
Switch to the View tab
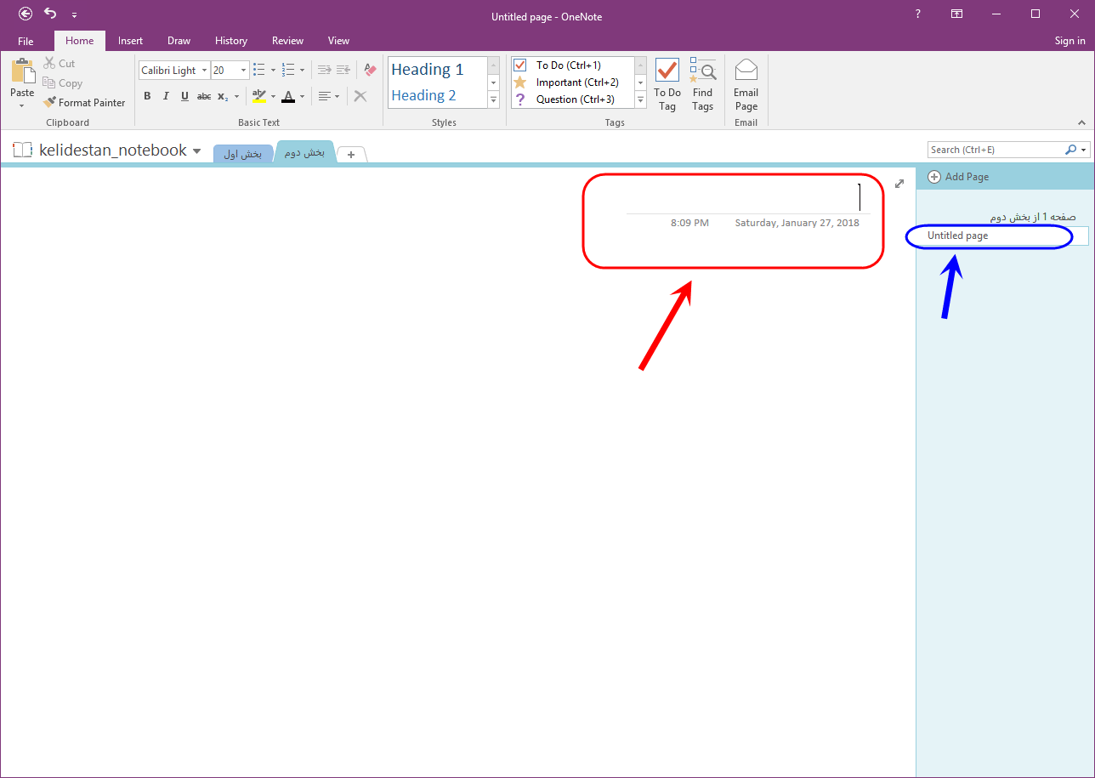pos(338,41)
